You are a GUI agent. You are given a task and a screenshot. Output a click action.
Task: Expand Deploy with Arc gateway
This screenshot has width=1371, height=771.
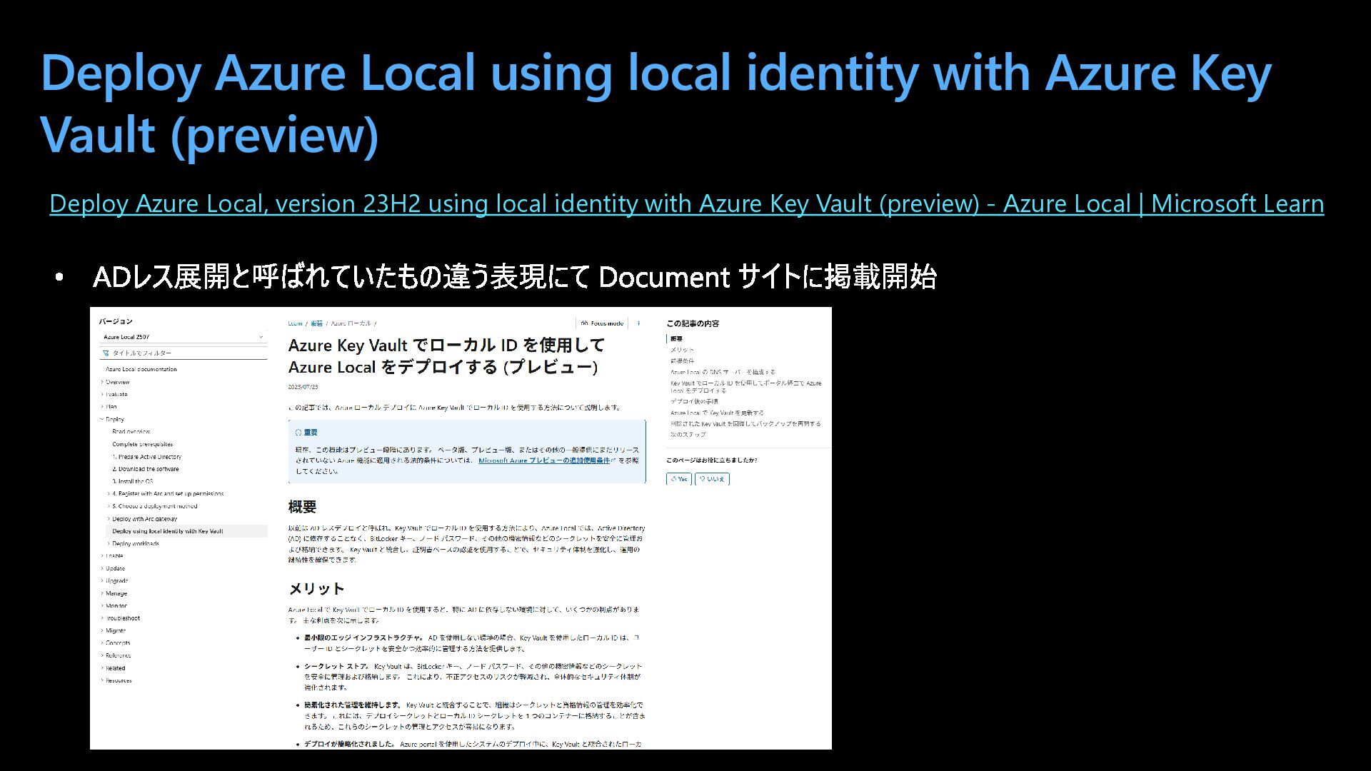click(142, 519)
